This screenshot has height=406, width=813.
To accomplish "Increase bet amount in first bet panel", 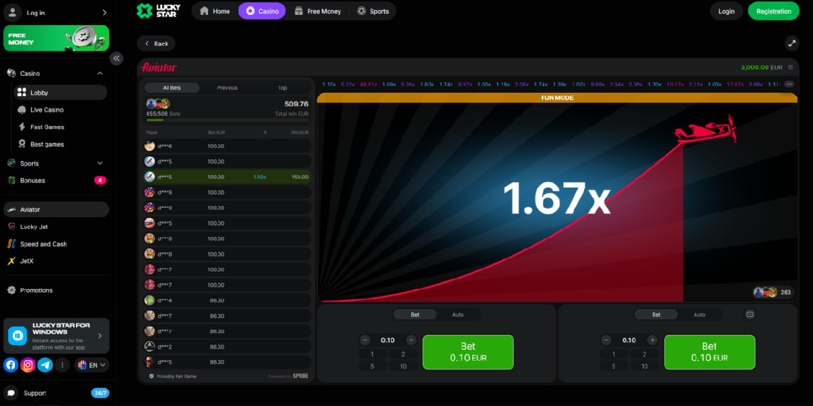I will pos(411,340).
